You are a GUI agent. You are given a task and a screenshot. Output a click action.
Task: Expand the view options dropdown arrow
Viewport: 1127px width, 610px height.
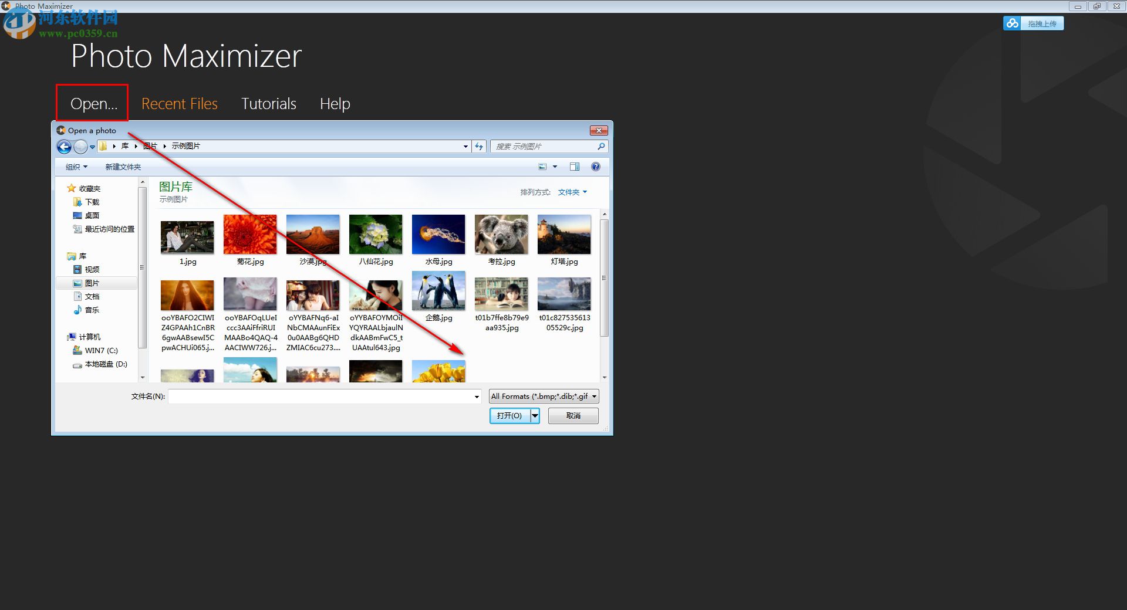555,167
